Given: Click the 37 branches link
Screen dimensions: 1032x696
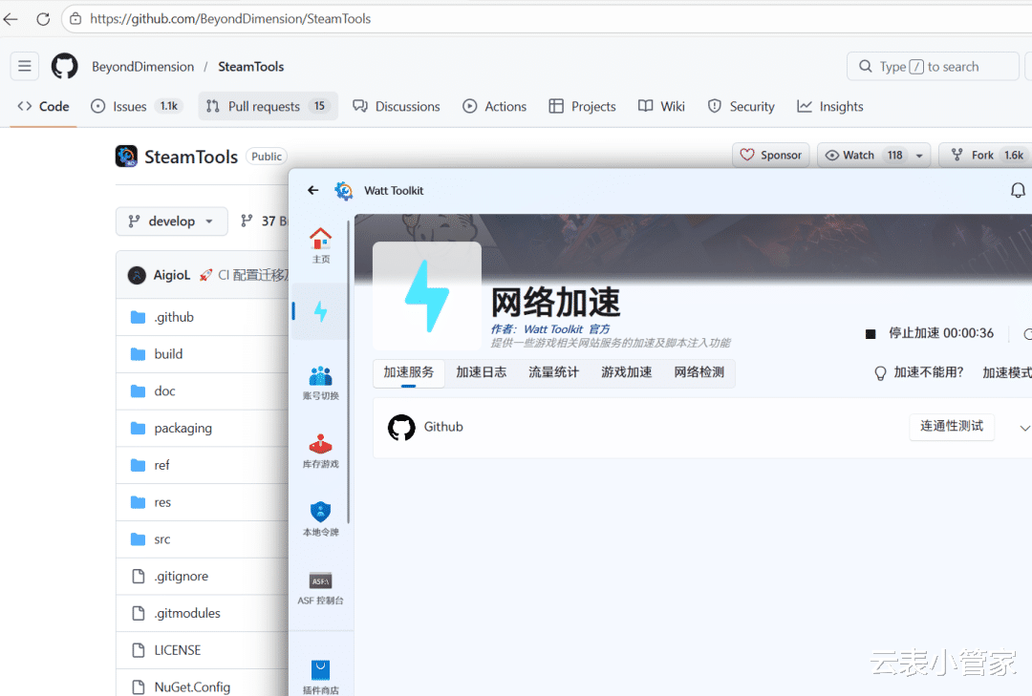Looking at the screenshot, I should click(265, 221).
